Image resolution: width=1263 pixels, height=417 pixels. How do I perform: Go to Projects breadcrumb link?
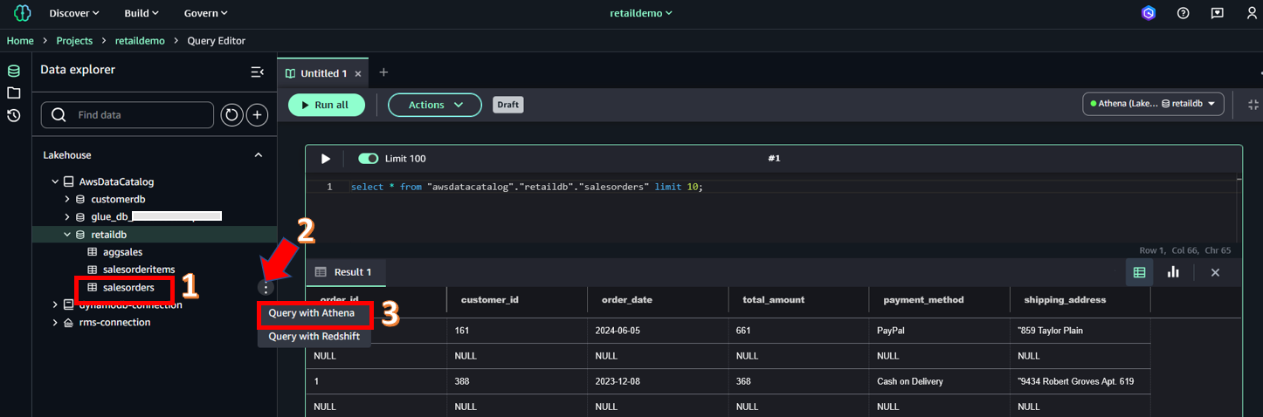coord(74,41)
